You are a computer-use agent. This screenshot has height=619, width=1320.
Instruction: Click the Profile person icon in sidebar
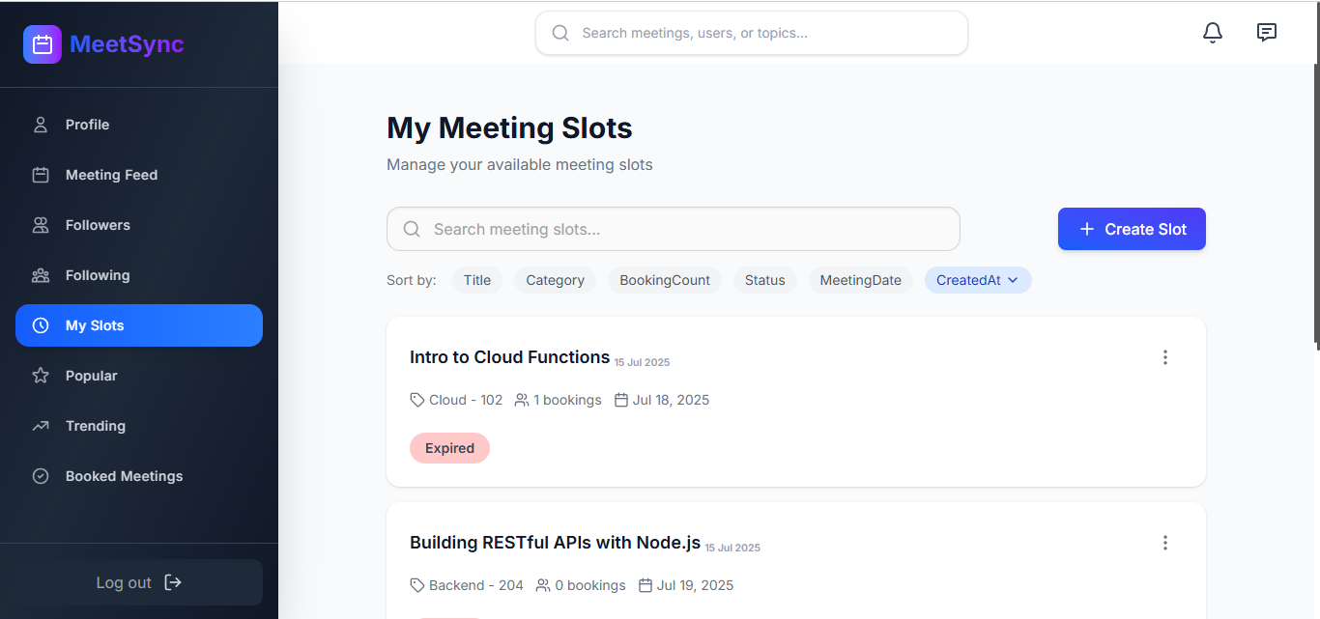[41, 125]
